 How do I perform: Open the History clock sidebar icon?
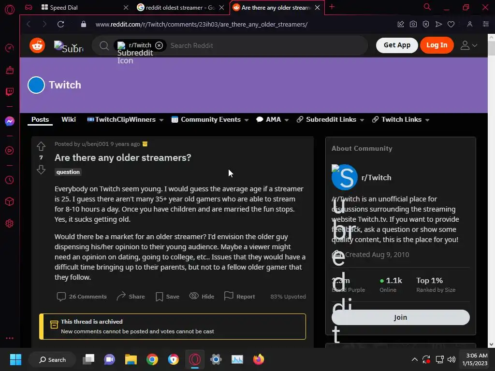pos(10,180)
